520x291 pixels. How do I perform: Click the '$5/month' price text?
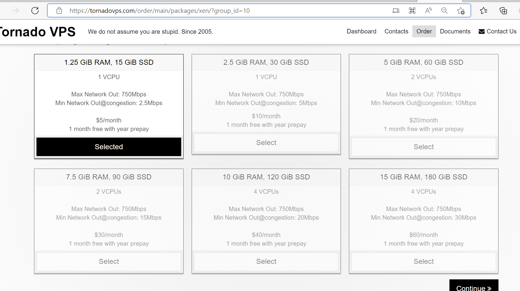pos(109,120)
